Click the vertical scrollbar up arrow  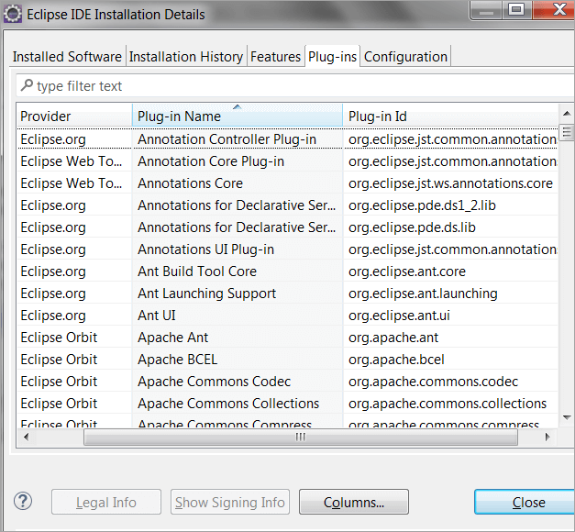pyautogui.click(x=567, y=114)
